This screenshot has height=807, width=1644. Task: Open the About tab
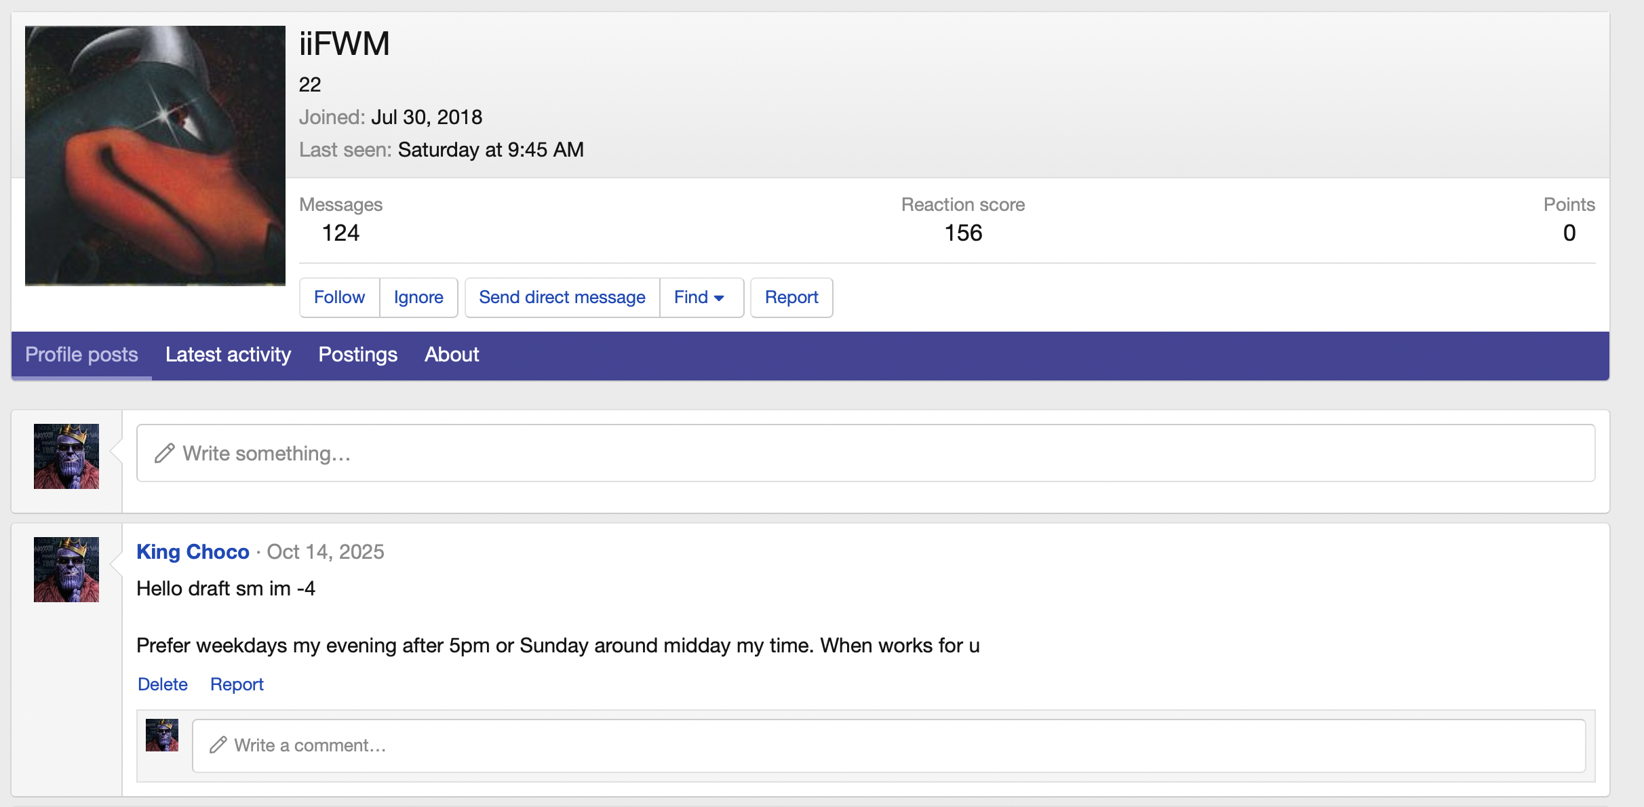click(452, 355)
